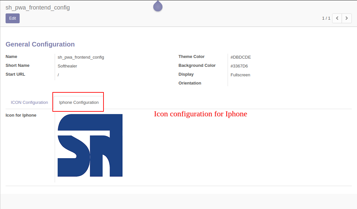Click the Edit button
The image size is (357, 209).
click(12, 18)
